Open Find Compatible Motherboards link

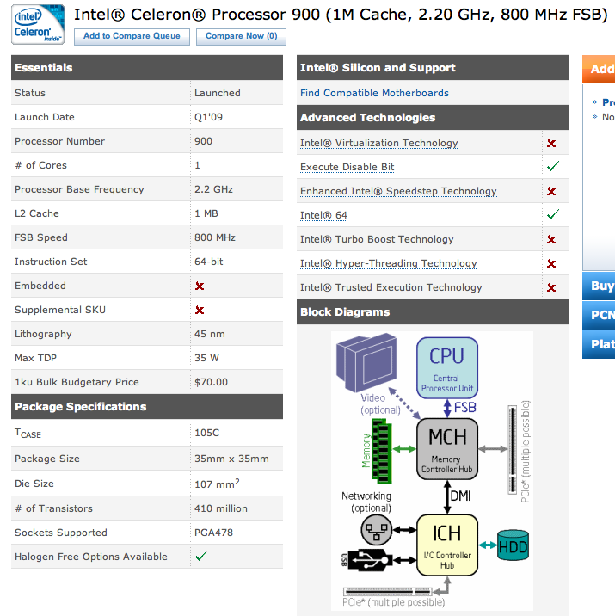point(374,93)
